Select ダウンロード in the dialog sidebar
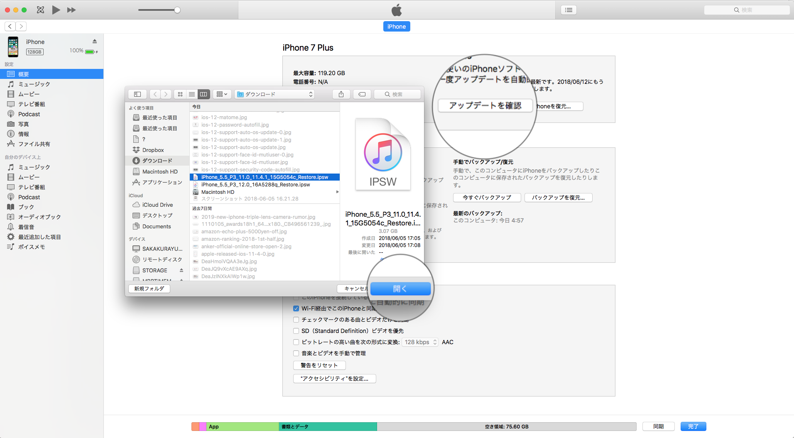 (157, 161)
